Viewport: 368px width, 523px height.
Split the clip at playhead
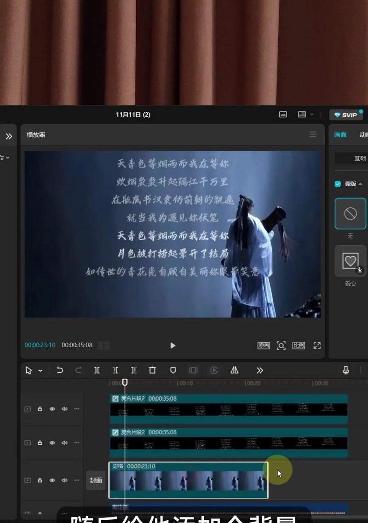(97, 370)
